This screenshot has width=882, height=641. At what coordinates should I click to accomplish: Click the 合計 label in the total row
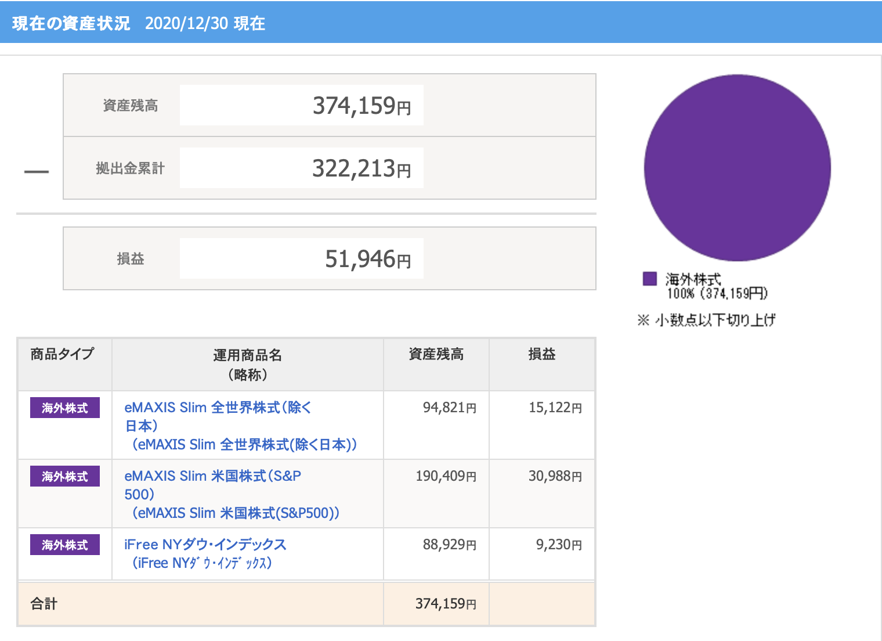(x=44, y=604)
